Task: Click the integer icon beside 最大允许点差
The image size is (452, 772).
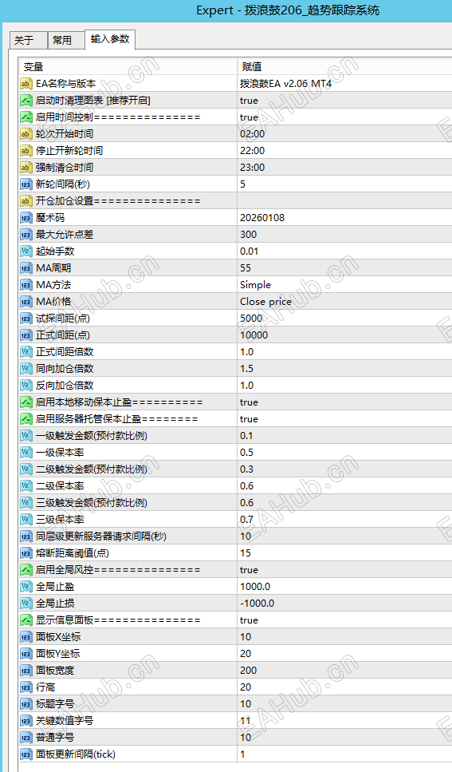Action: 26,235
